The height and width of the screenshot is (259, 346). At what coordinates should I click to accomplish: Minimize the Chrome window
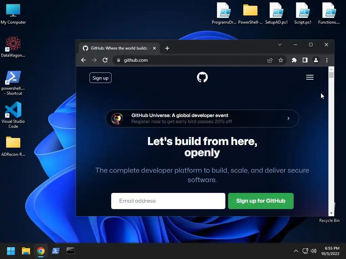coord(295,45)
